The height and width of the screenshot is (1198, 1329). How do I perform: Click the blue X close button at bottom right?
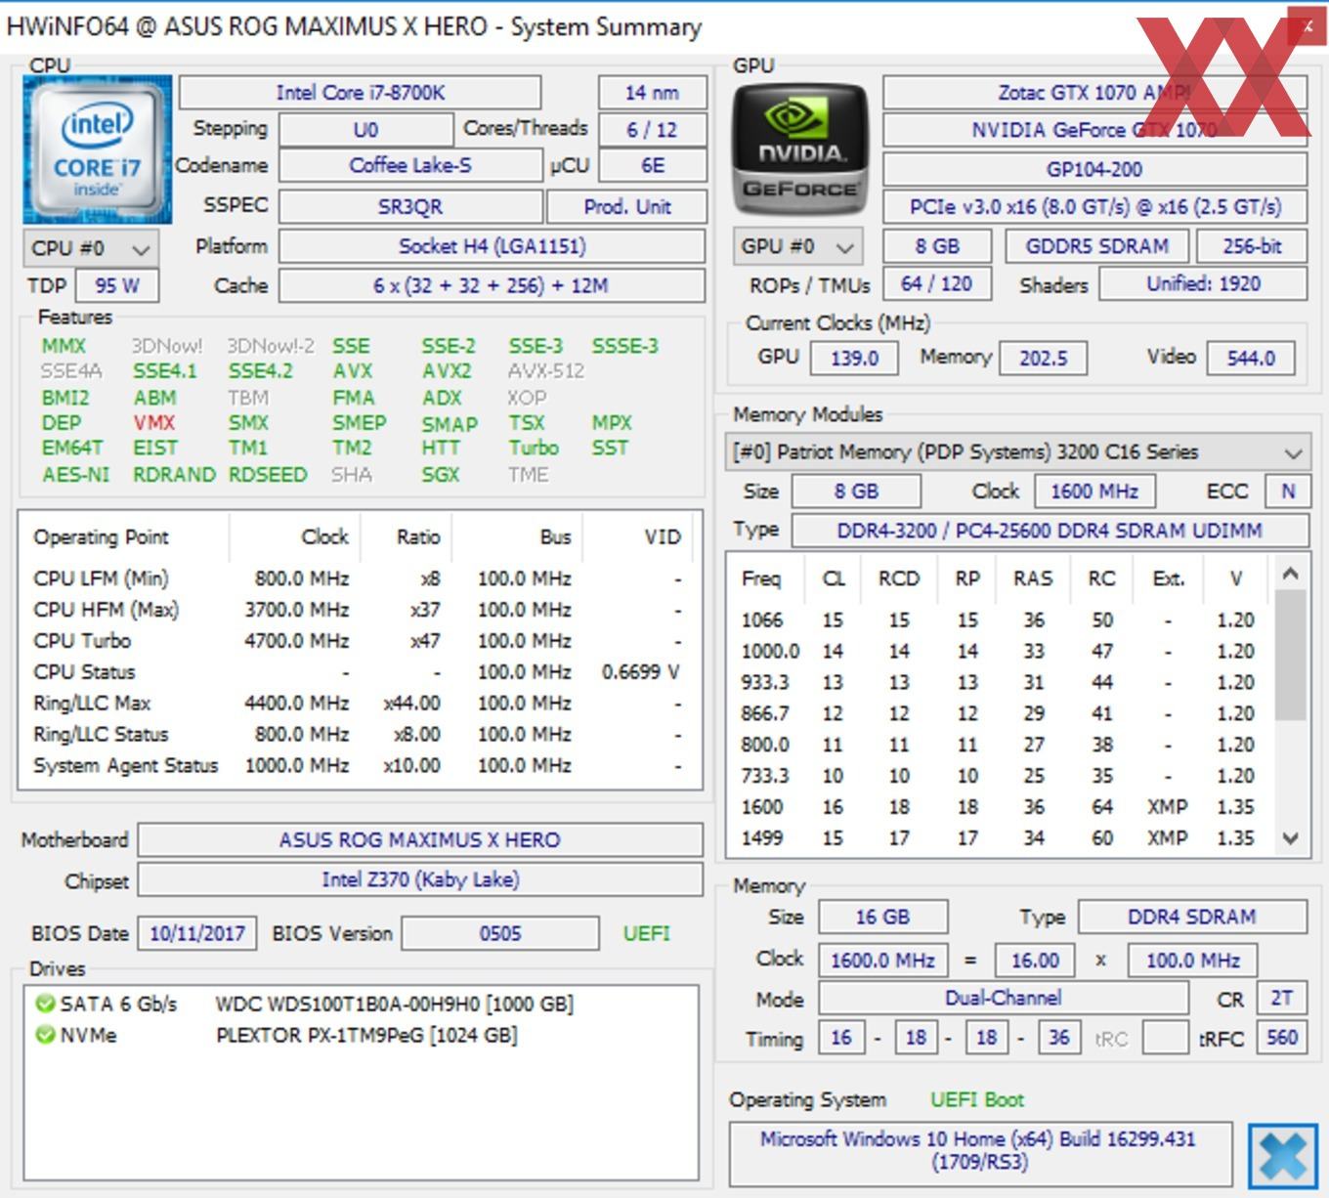tap(1282, 1157)
